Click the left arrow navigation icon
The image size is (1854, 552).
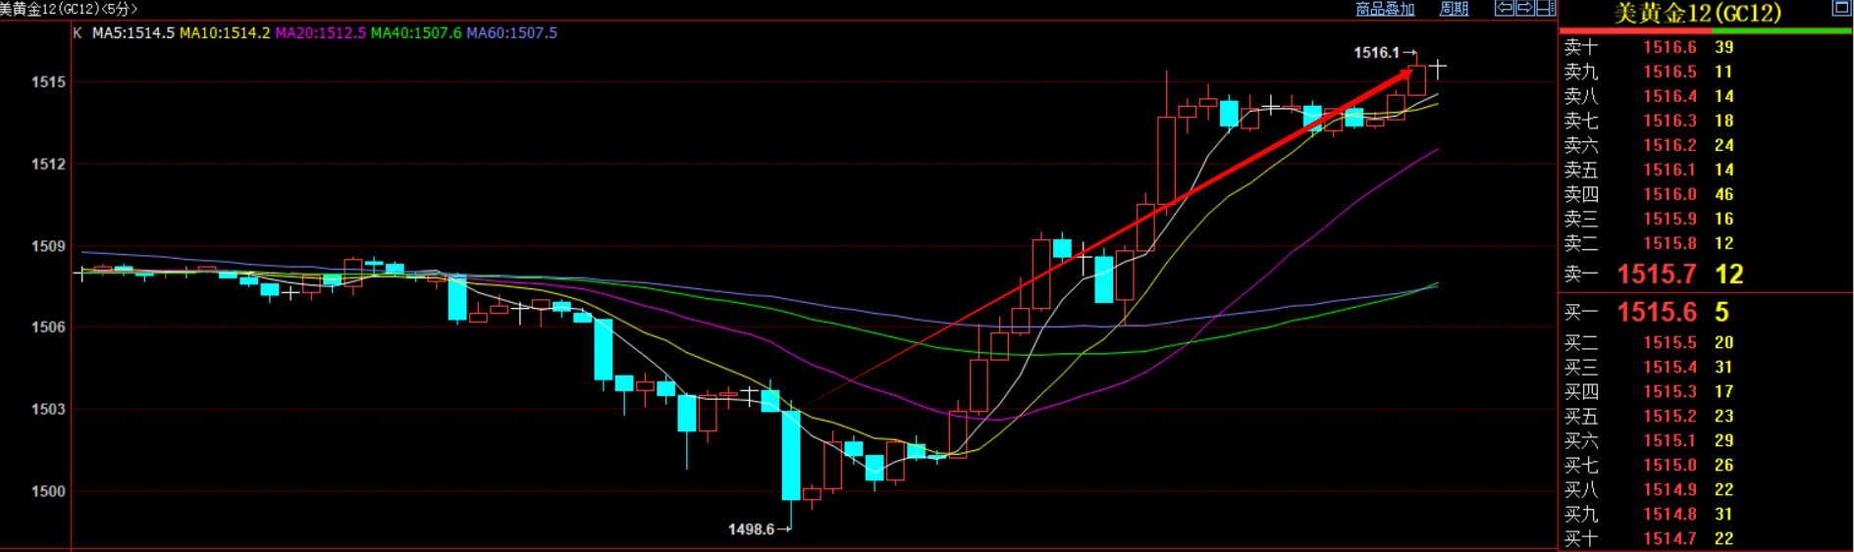(1505, 8)
